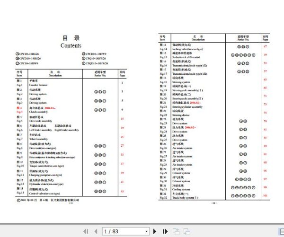Screen dimensions: 284x237
Task: Click 'Wheel assembly' description
Action: [38, 139]
